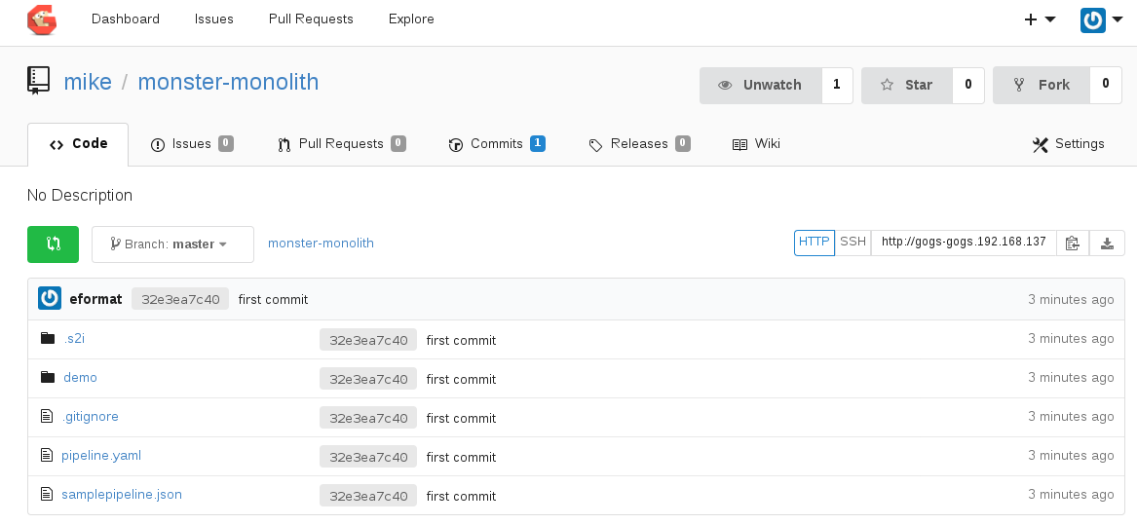Open the .s2i folder
This screenshot has width=1137, height=525.
(74, 338)
